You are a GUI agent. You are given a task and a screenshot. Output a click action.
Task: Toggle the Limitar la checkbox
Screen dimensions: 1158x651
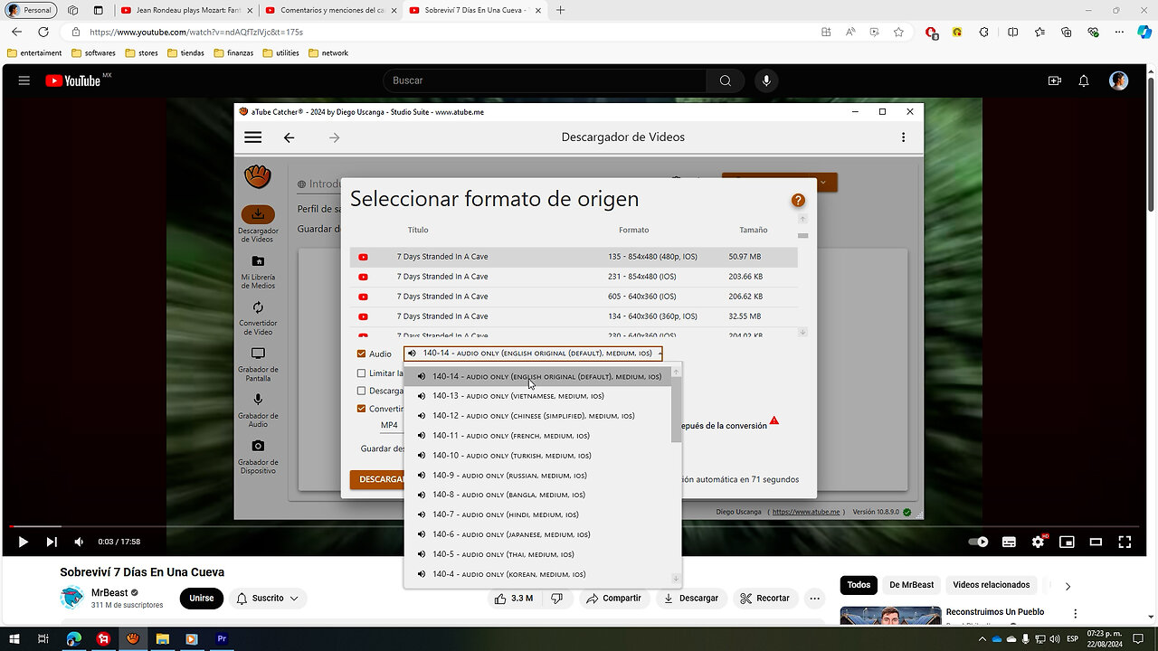362,373
